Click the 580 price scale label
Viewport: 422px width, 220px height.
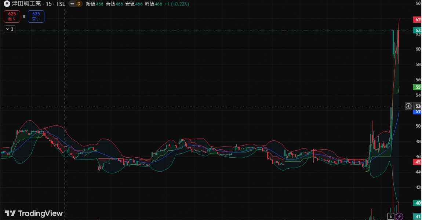click(x=418, y=65)
